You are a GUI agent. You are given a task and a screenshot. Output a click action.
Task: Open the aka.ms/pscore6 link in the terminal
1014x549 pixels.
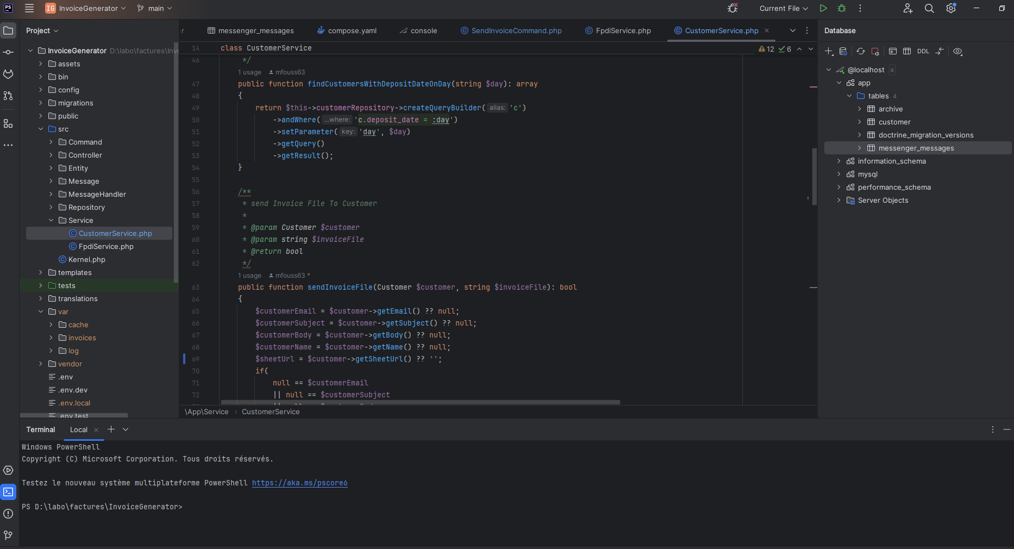[299, 483]
